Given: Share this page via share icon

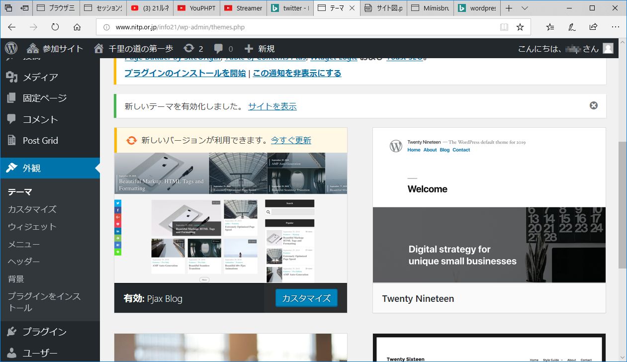Looking at the screenshot, I should tap(593, 27).
